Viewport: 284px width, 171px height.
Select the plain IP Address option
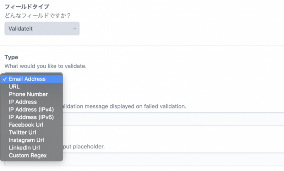(x=23, y=102)
